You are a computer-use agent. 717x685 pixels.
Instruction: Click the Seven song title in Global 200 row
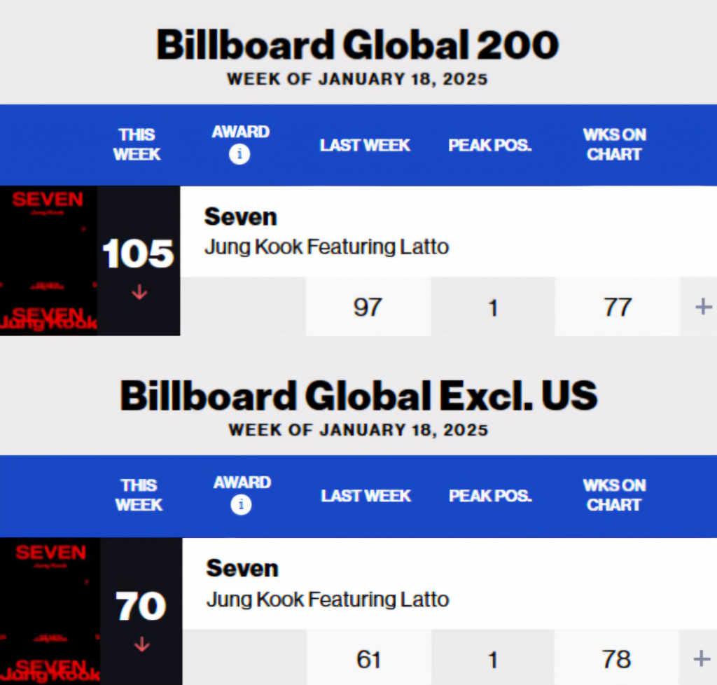(x=240, y=217)
